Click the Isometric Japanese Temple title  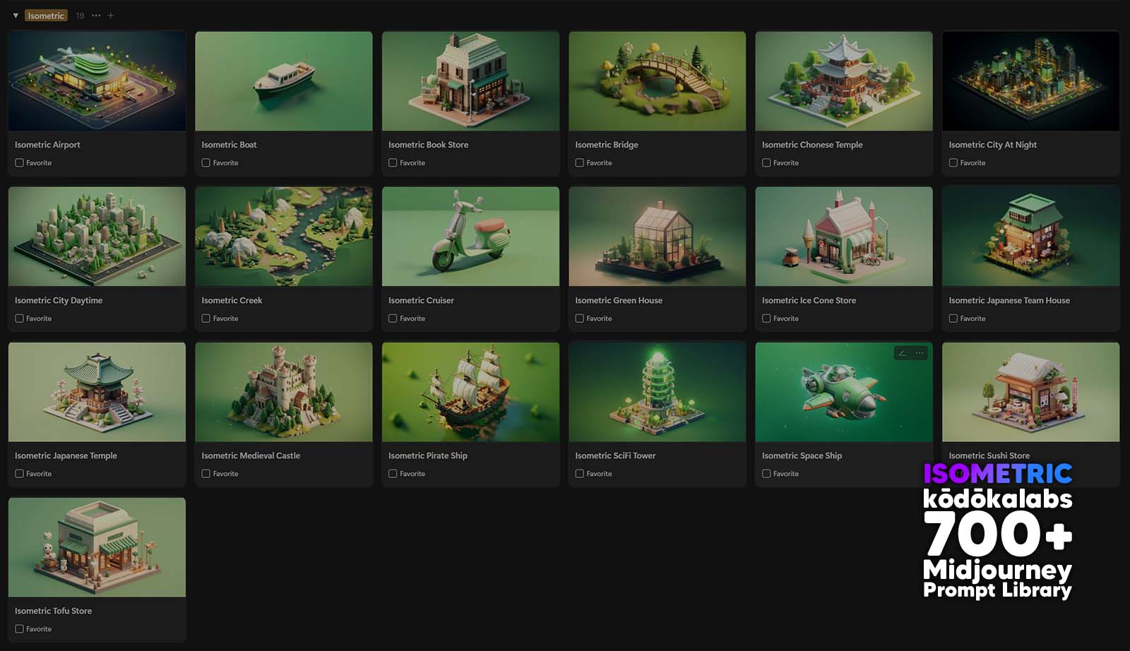pos(66,455)
